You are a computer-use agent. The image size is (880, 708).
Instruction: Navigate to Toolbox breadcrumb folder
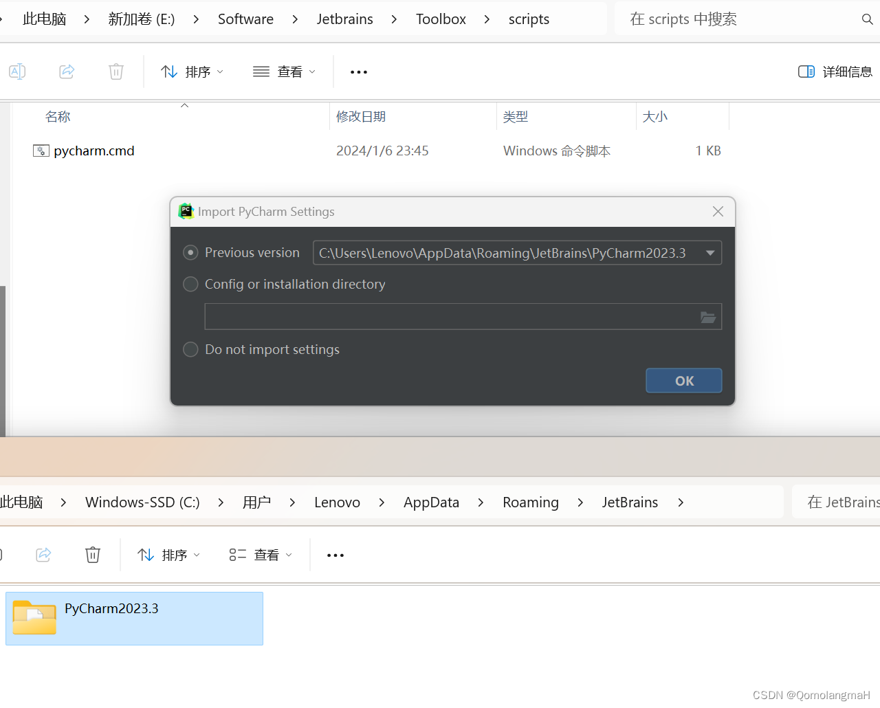pos(441,19)
